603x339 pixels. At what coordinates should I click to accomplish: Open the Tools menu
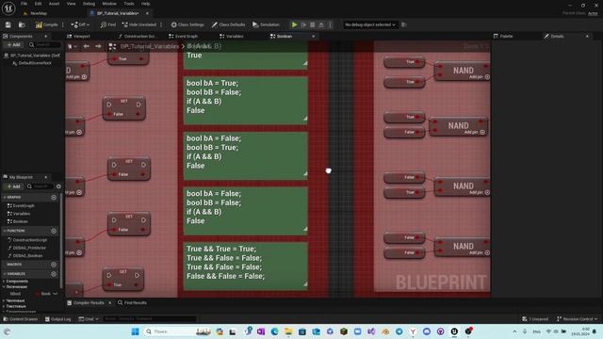pos(129,4)
